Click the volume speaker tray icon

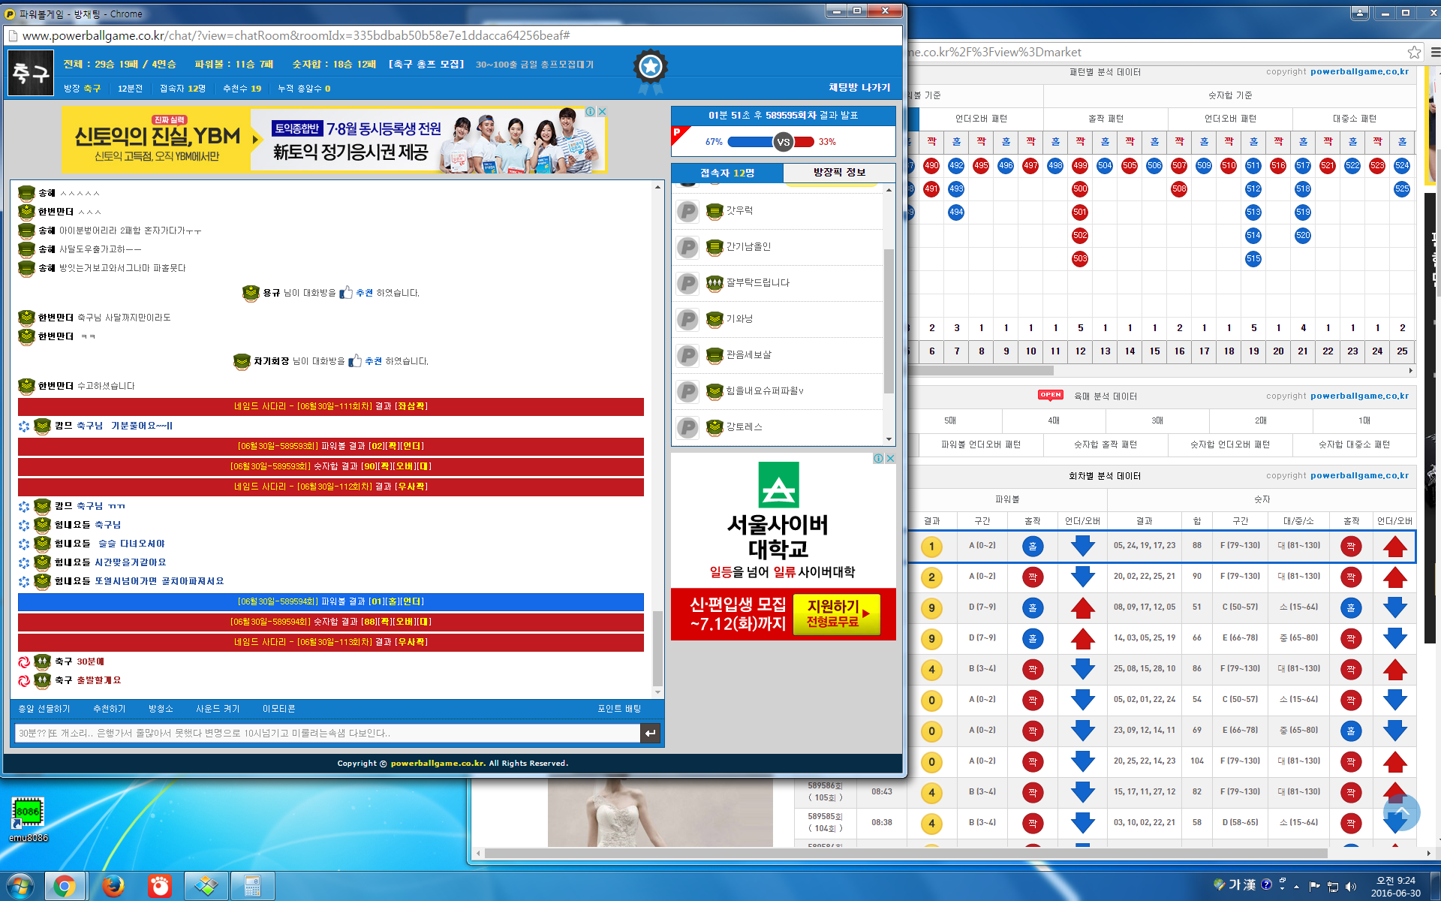[x=1351, y=887]
